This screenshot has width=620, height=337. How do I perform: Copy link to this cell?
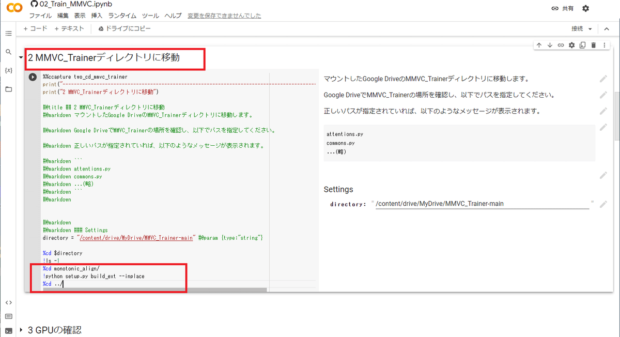(x=561, y=45)
